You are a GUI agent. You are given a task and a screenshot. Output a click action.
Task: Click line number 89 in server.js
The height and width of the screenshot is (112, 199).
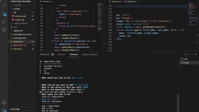[41, 35]
